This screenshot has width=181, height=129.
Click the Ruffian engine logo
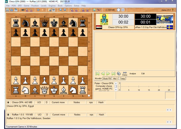point(165,19)
